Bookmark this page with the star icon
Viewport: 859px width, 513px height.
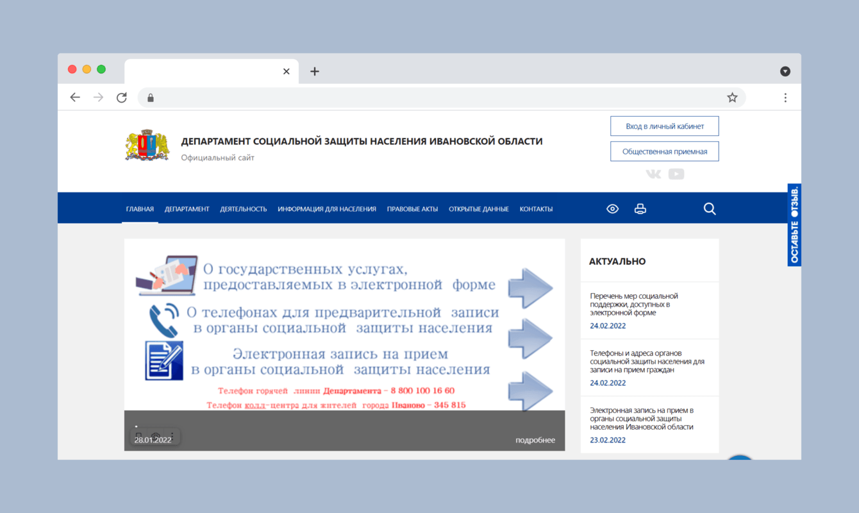coord(732,97)
